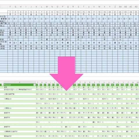Open the filter dropdown for column 4 in green table
The height and width of the screenshot is (139, 139).
51,85
